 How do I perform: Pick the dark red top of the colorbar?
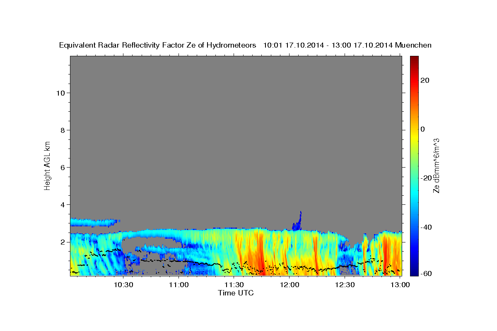414,58
